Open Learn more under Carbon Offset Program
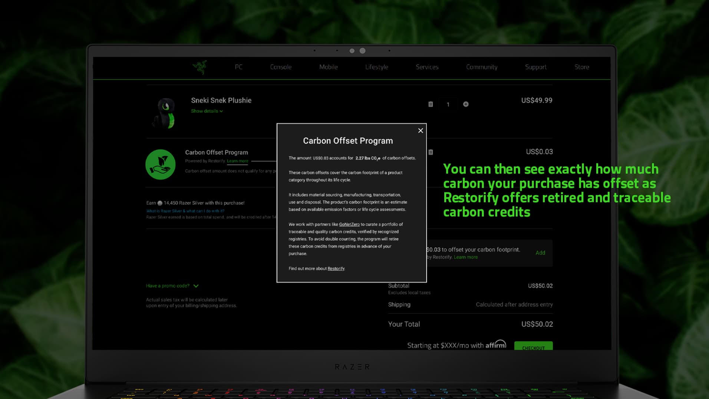The image size is (709, 399). click(237, 161)
